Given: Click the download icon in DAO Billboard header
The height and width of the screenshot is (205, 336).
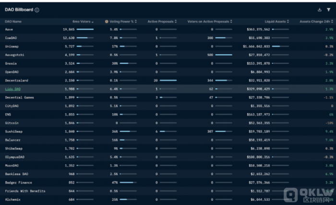Looking at the screenshot, I should pyautogui.click(x=320, y=10).
